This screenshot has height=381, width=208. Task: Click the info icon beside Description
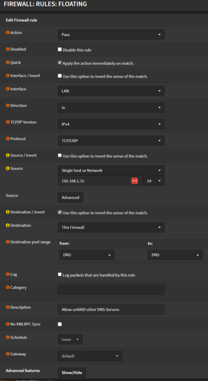(x=8, y=307)
